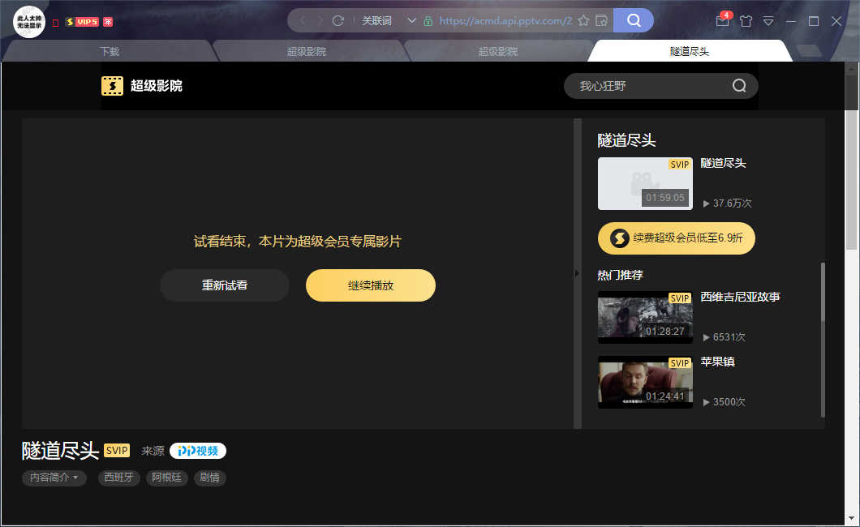The image size is (860, 527).
Task: Click the bookmark star icon in address bar
Action: (583, 20)
